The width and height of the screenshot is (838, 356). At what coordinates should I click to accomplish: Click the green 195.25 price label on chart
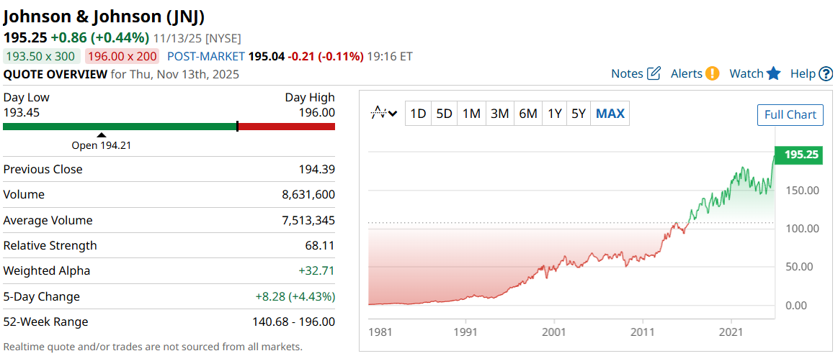pos(799,155)
